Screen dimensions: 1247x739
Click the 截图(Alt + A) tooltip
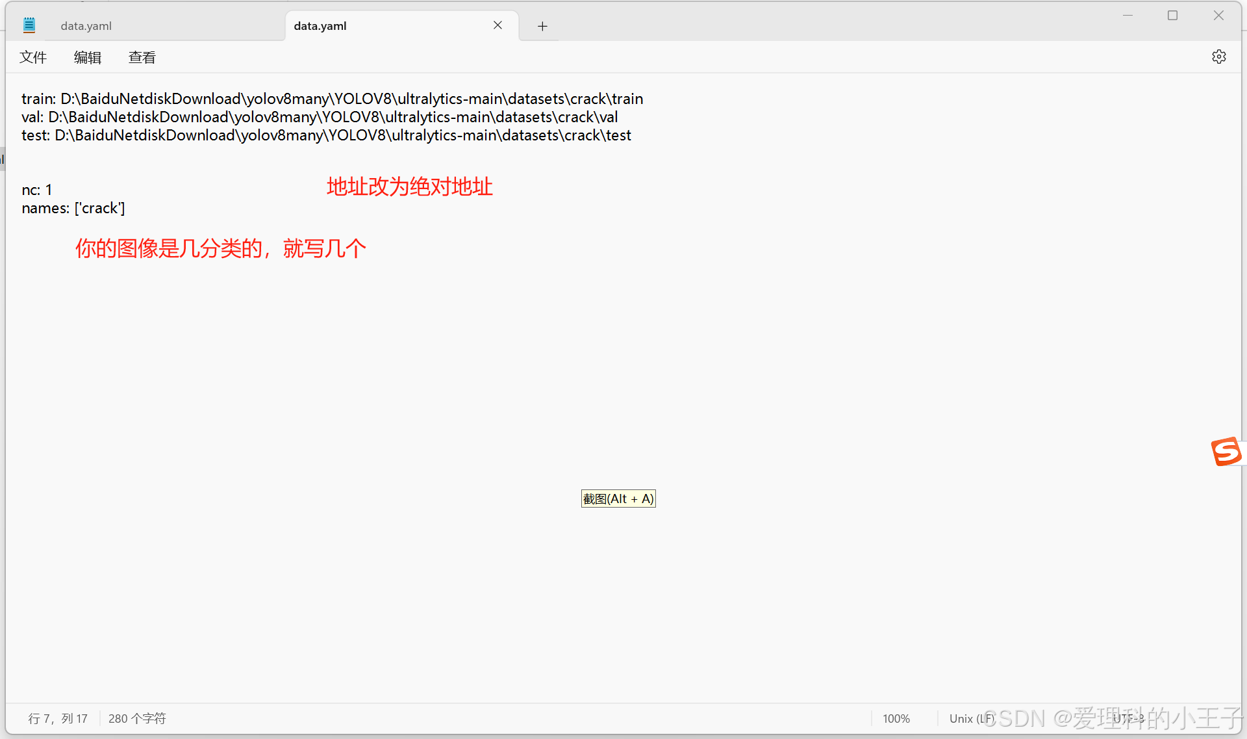[x=618, y=499]
